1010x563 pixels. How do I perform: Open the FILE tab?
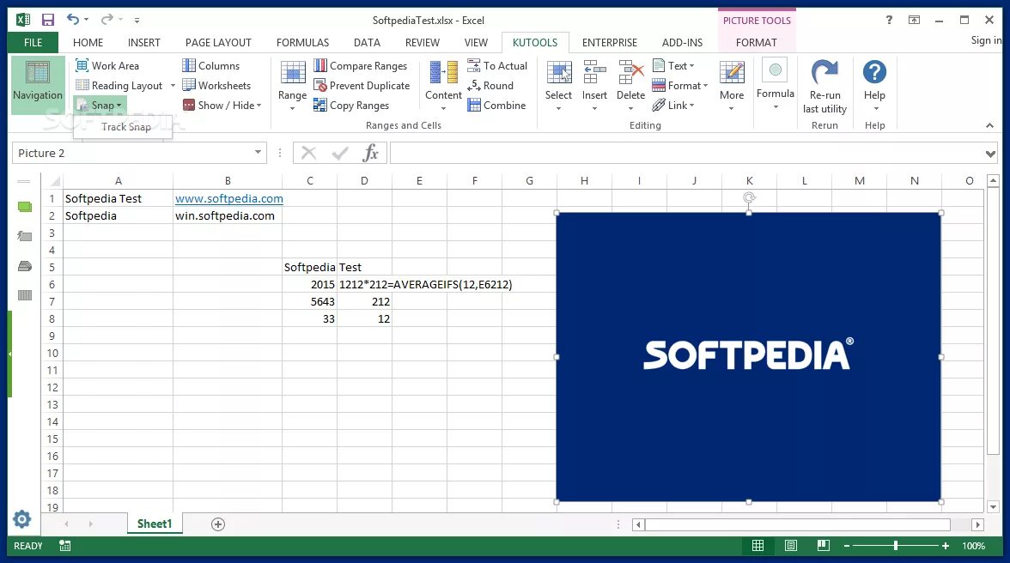(x=33, y=42)
